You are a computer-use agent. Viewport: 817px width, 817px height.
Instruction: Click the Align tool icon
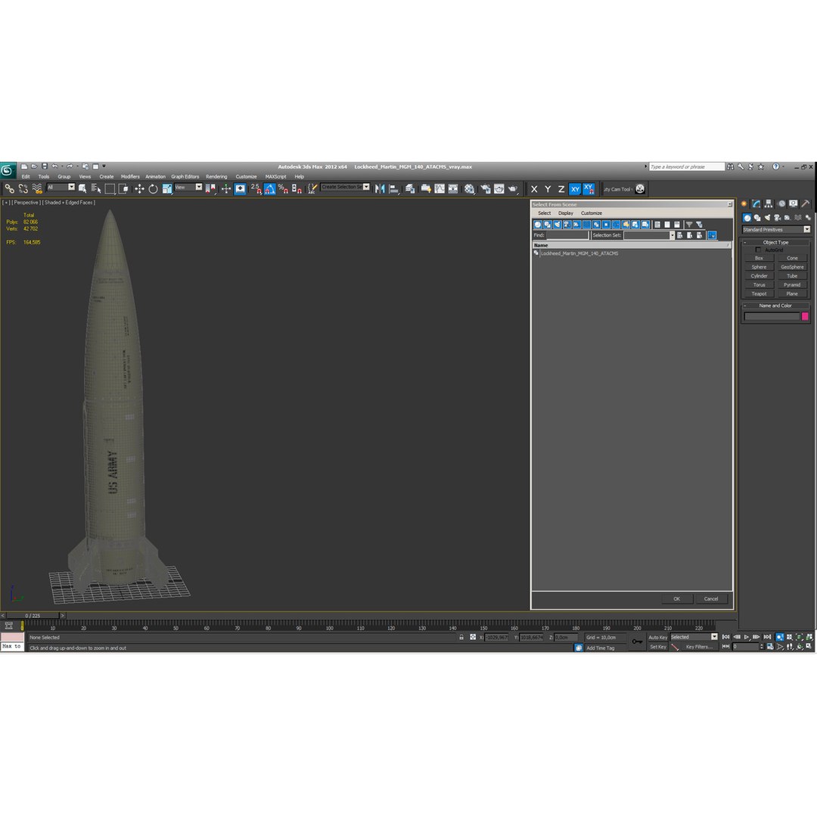click(x=394, y=188)
